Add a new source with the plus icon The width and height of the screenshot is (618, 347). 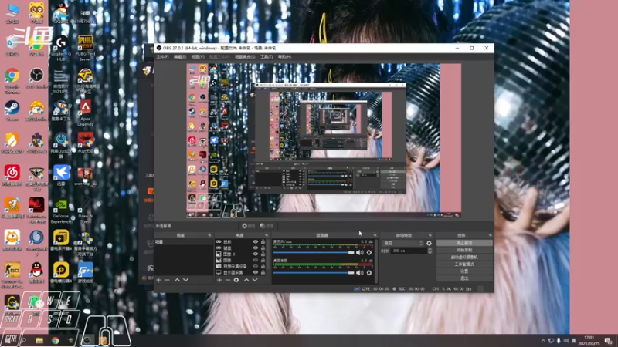click(x=219, y=280)
